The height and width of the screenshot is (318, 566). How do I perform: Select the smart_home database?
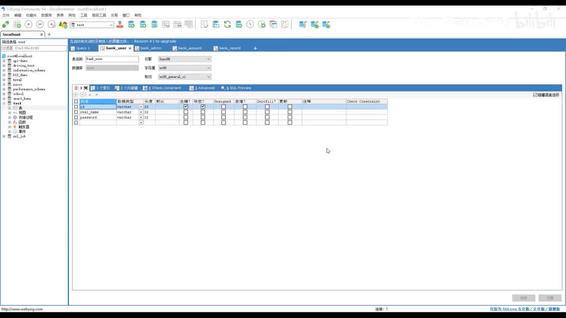(22, 98)
